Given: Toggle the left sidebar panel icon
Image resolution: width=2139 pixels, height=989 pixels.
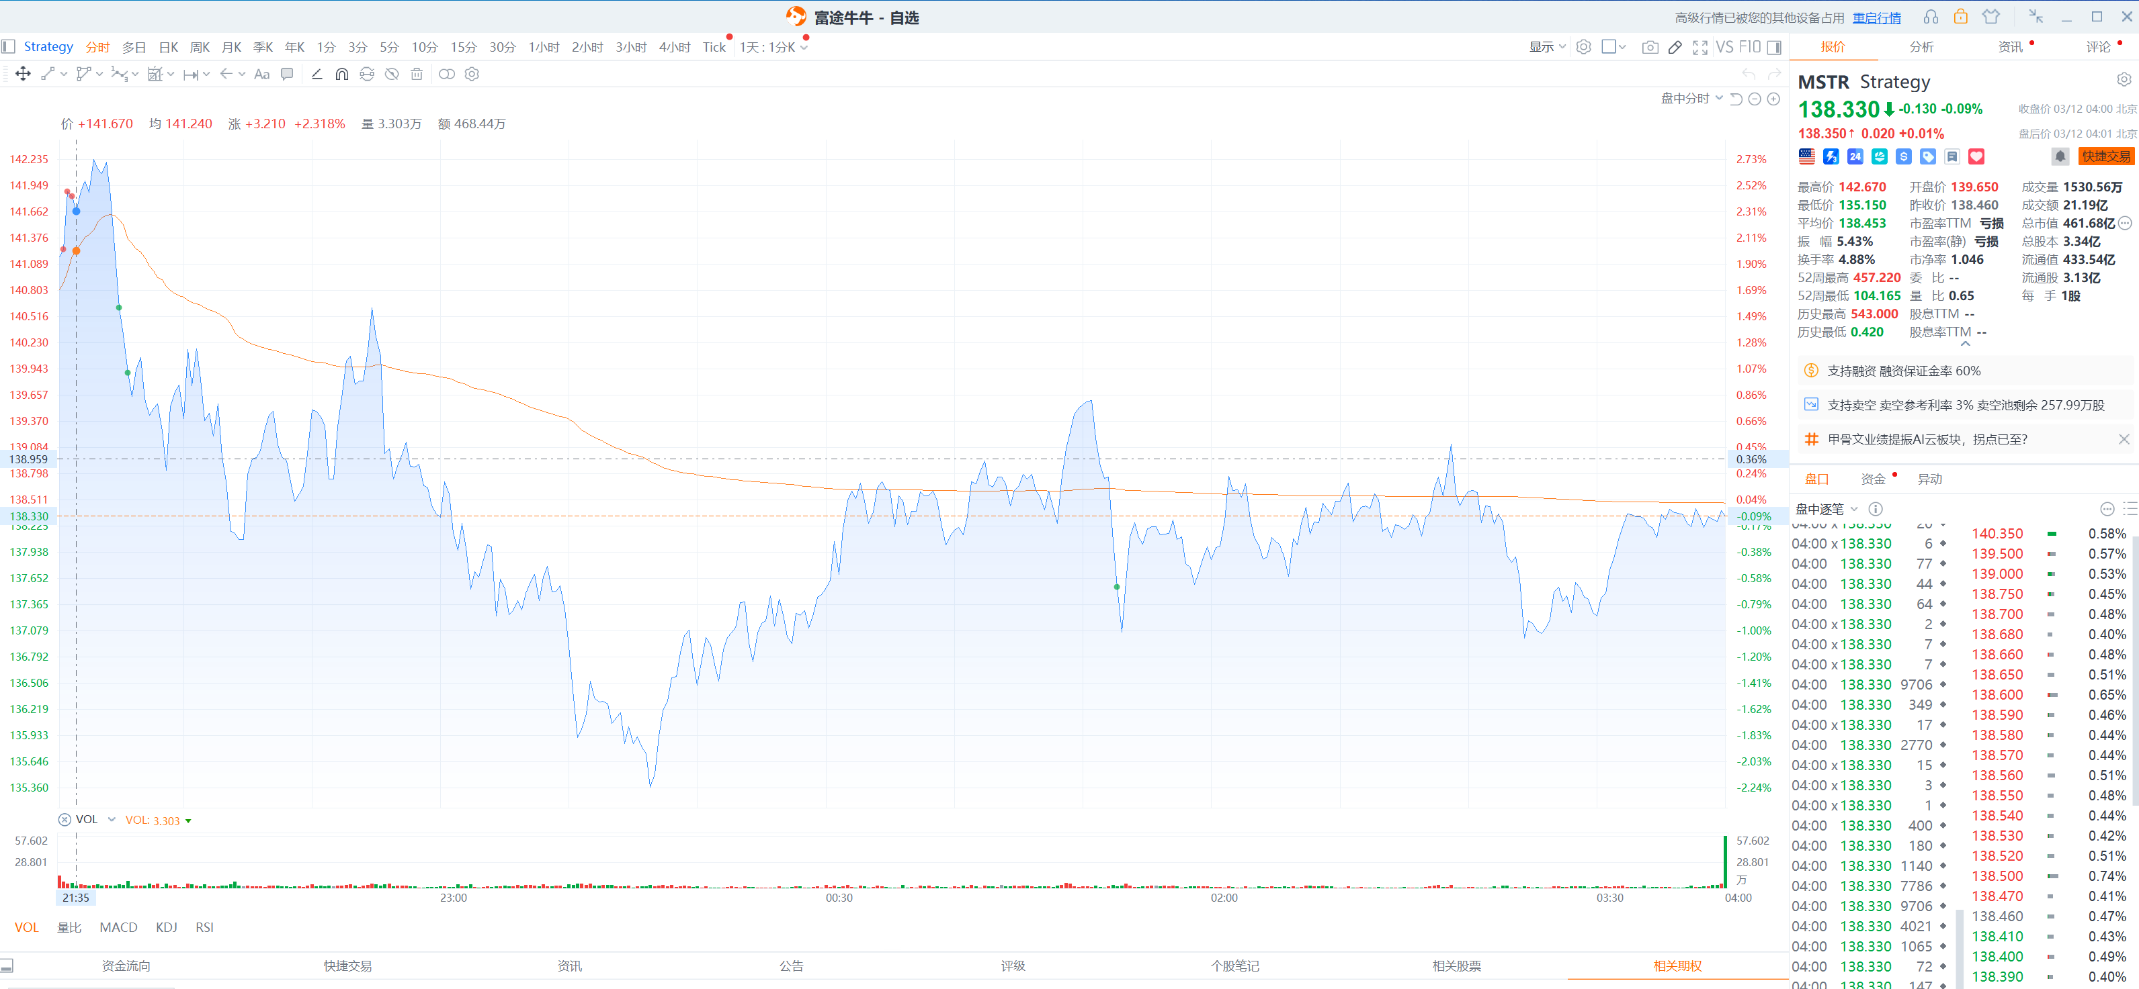Looking at the screenshot, I should (8, 46).
